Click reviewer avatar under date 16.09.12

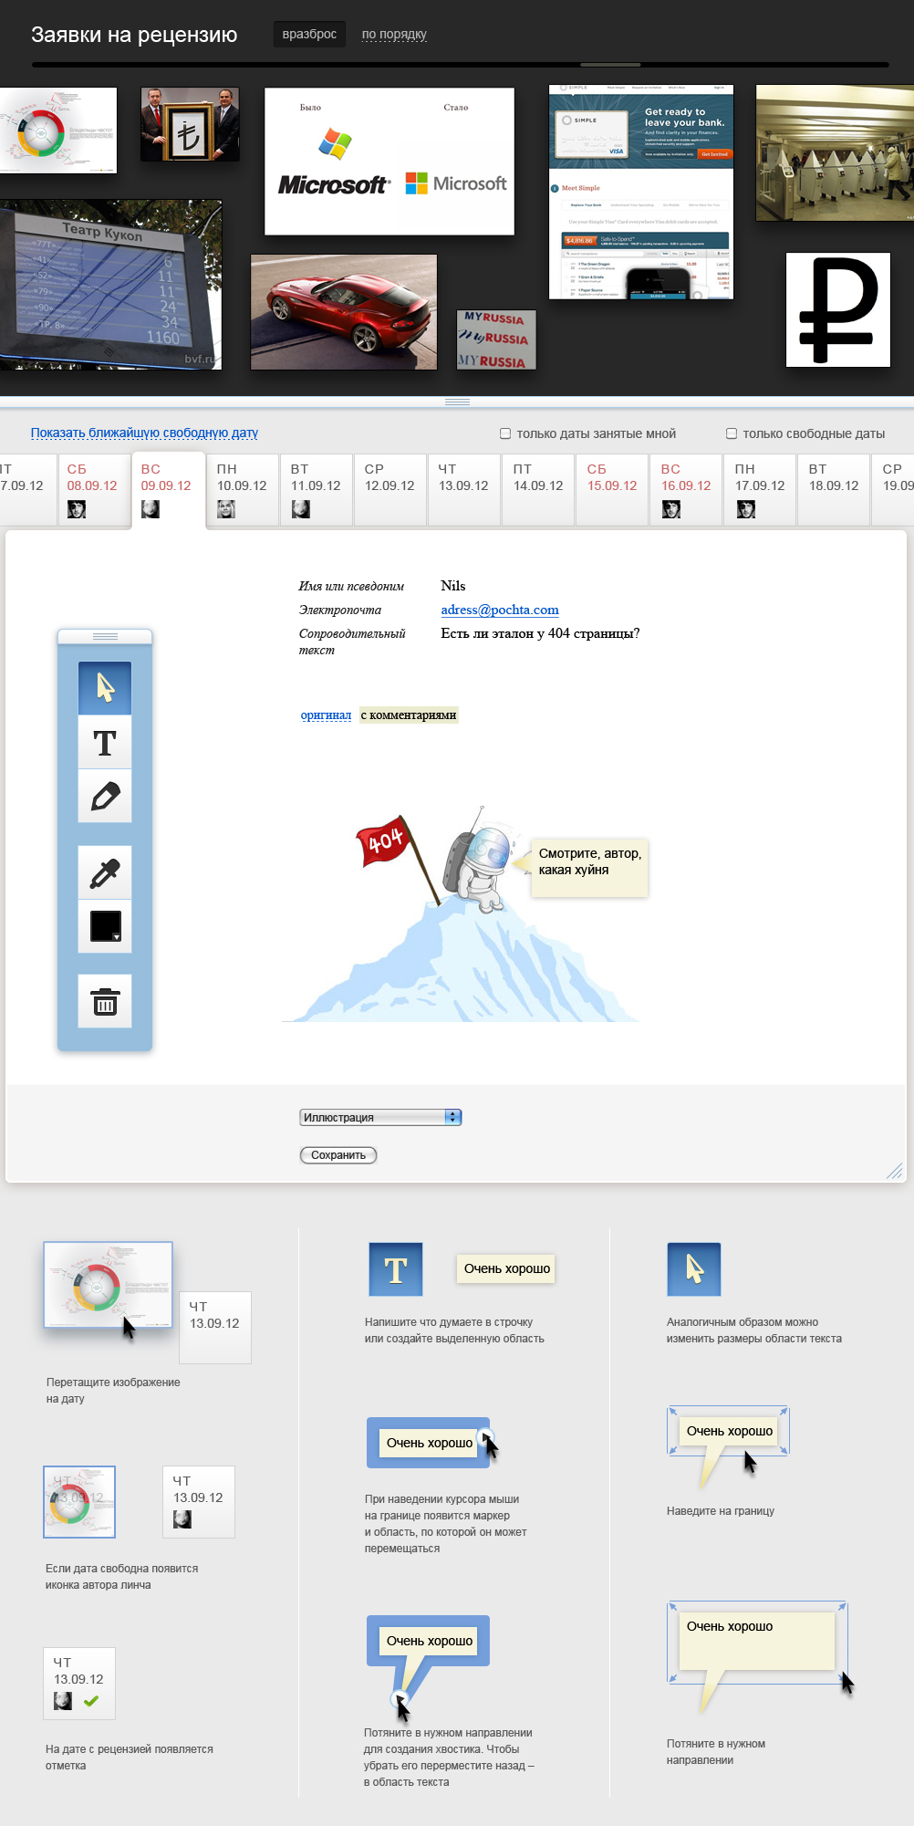pos(670,509)
